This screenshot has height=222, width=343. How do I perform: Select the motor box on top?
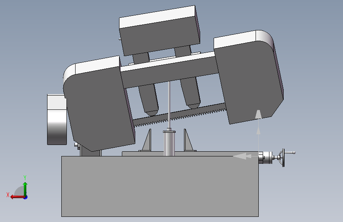[159, 30]
